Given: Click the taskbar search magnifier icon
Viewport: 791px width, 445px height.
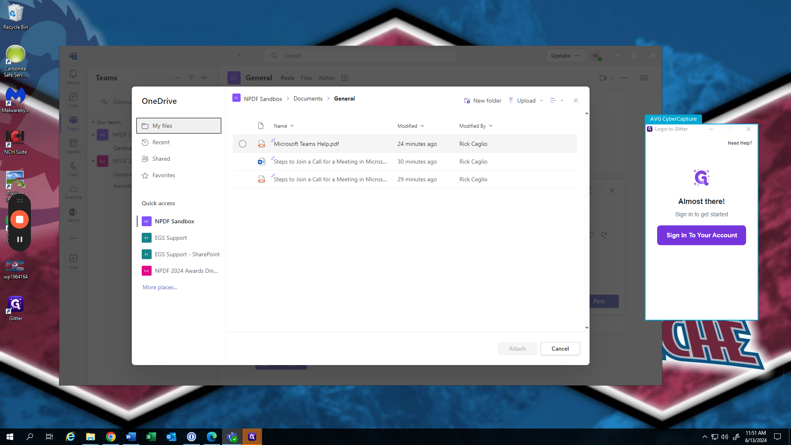Looking at the screenshot, I should [x=30, y=437].
